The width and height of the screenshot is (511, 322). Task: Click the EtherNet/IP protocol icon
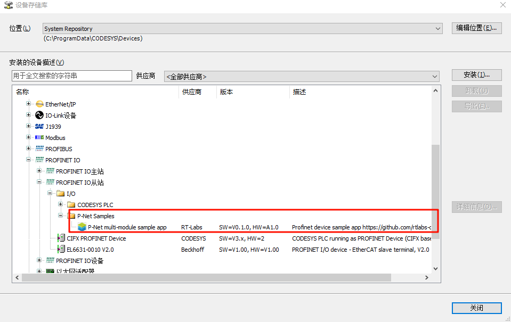[39, 104]
